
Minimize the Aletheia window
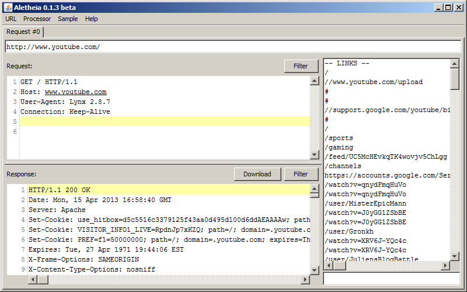(x=438, y=8)
